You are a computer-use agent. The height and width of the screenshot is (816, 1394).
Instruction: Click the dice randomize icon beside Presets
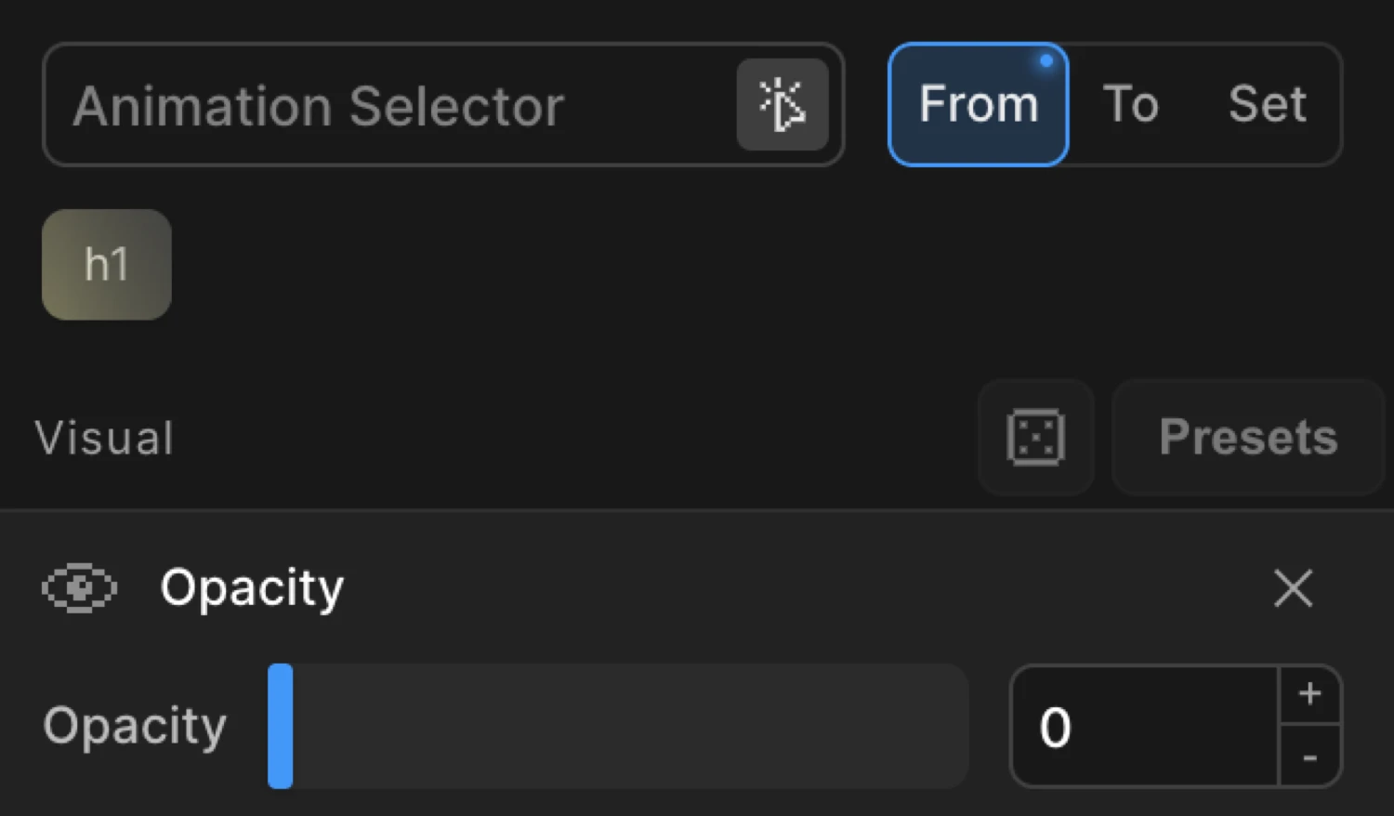[1035, 438]
